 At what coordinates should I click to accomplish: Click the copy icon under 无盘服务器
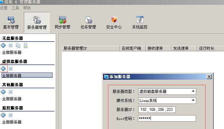pos(18,45)
